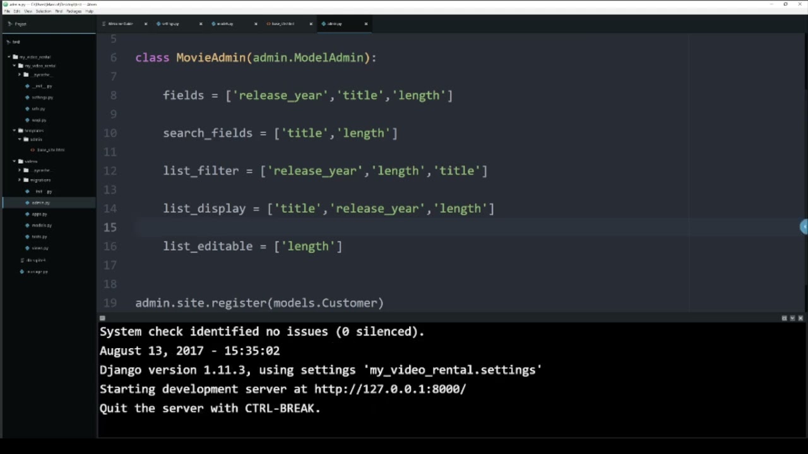
Task: Open the Help menu
Action: 89,11
